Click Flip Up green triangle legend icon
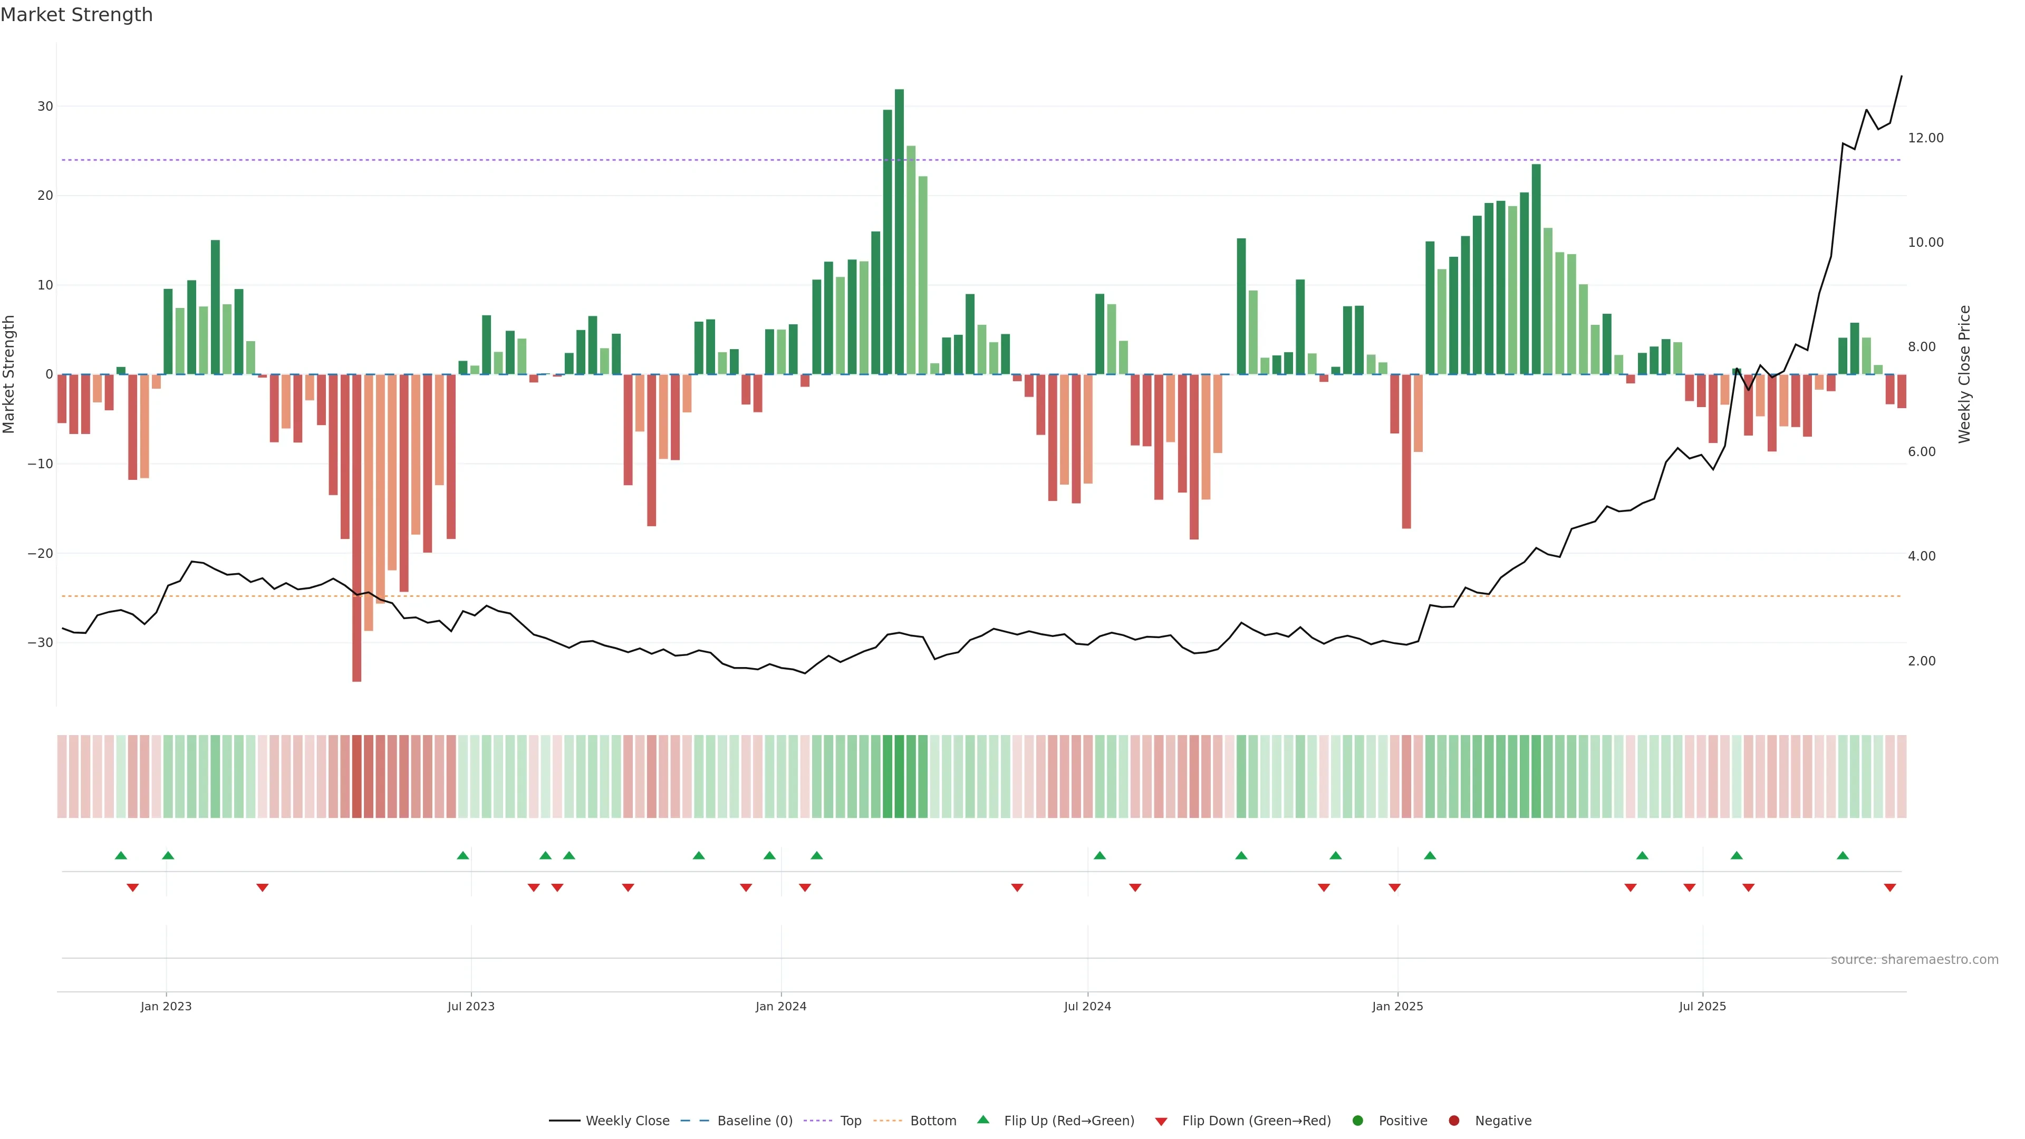The image size is (2025, 1139). [982, 1119]
